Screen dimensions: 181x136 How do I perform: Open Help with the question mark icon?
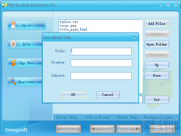tap(25, 44)
